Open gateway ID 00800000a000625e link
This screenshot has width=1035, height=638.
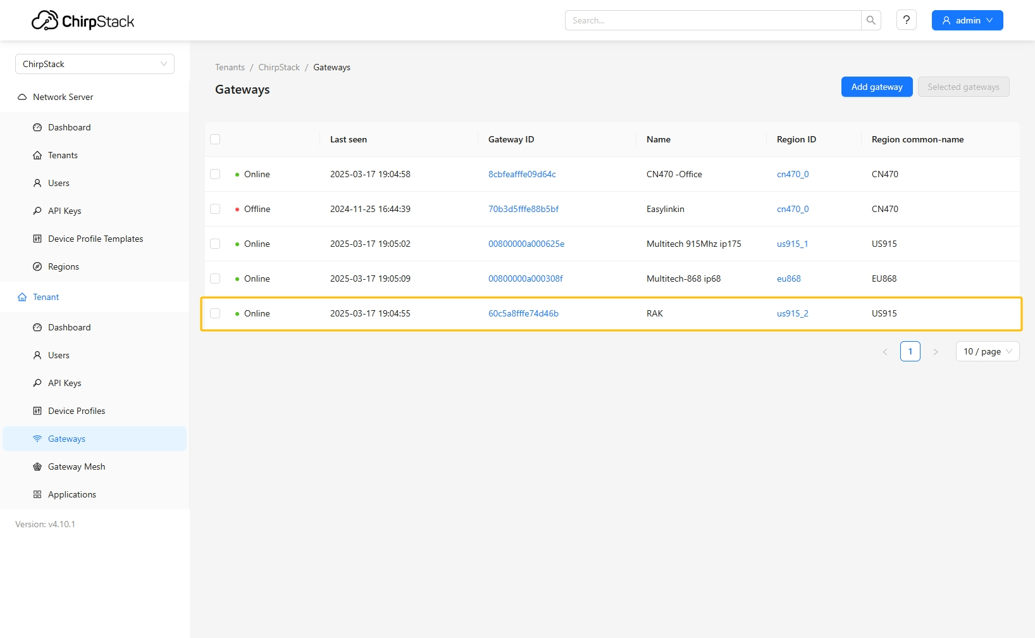(x=526, y=244)
